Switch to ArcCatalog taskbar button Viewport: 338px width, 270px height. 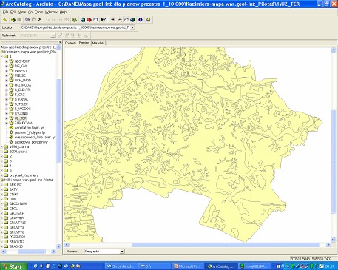(x=220, y=266)
